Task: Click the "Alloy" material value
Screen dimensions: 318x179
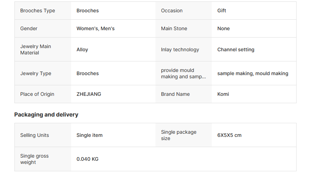Action: click(82, 49)
